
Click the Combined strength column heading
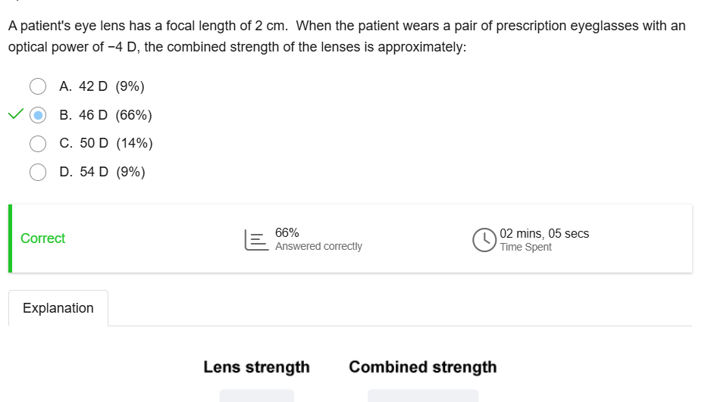click(x=422, y=367)
